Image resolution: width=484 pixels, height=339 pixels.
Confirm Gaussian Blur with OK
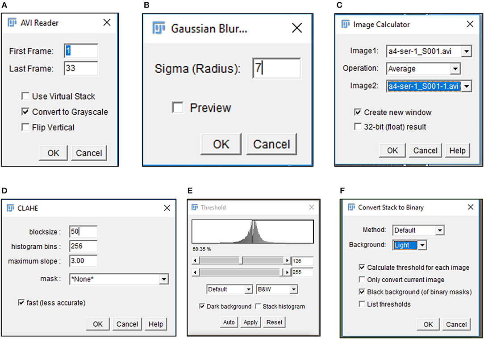pyautogui.click(x=221, y=144)
